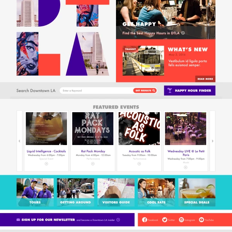Click the Facebook social icon
The height and width of the screenshot is (232, 232).
[x=144, y=220]
